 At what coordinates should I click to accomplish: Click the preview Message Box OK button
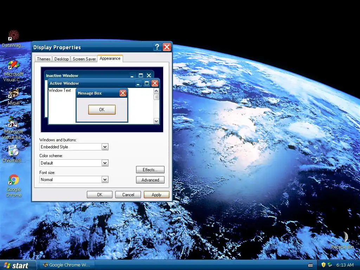tap(102, 110)
